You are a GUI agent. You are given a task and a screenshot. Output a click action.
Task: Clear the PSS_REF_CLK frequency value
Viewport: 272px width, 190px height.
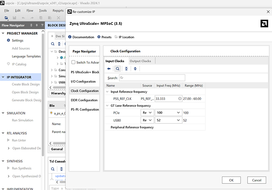(180, 99)
